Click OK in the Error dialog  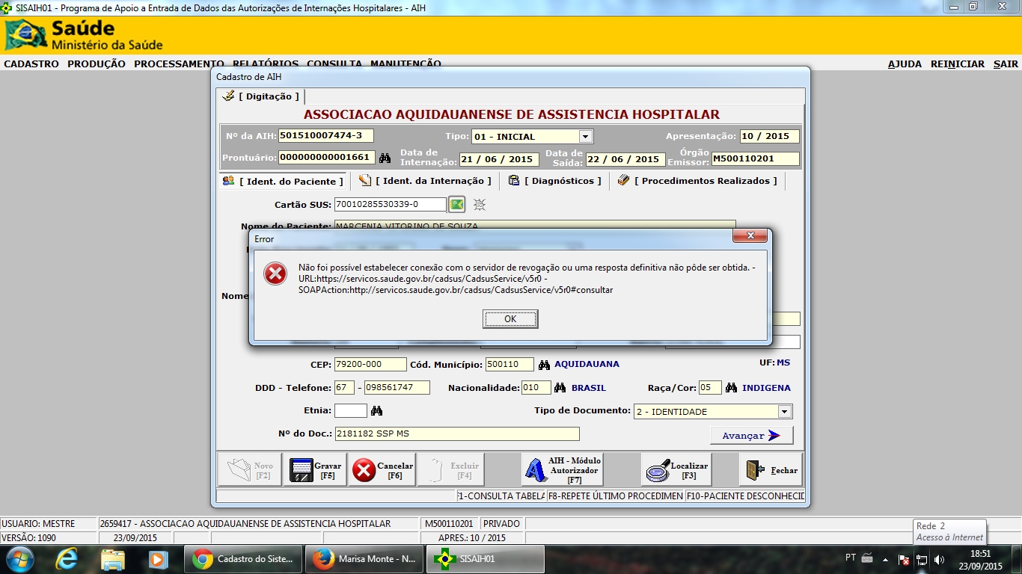[510, 319]
